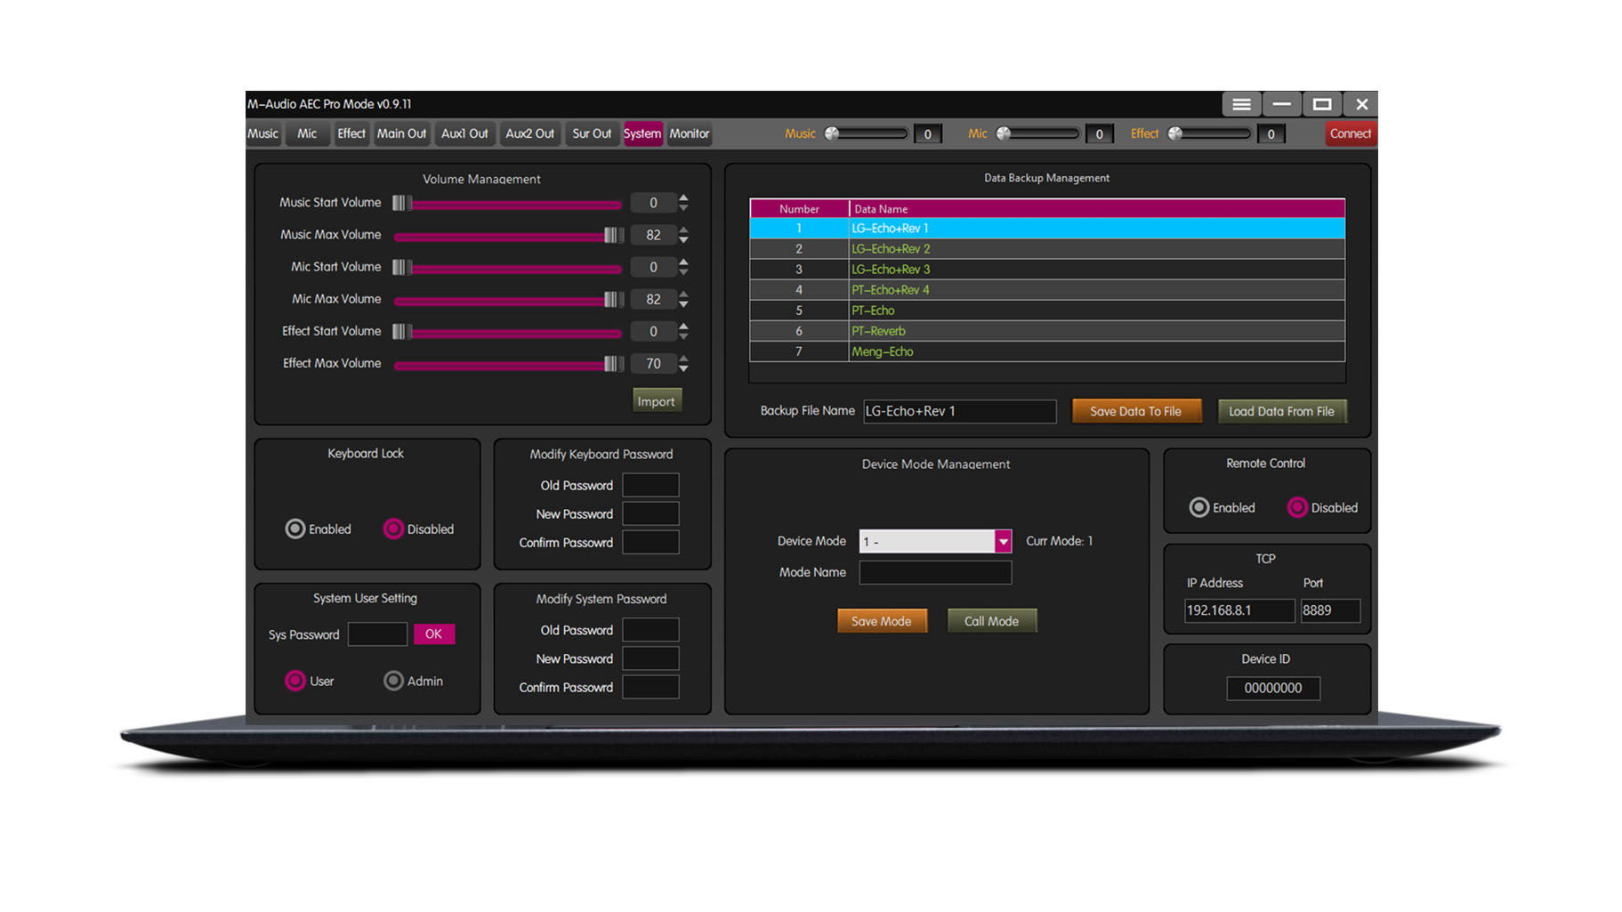The width and height of the screenshot is (1622, 912).
Task: Switch to the Monitor tab
Action: pos(689,133)
